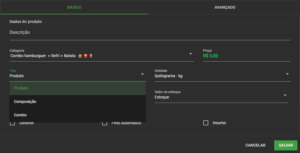Image resolution: width=300 pixels, height=153 pixels.
Task: Click the CANCELAR button
Action: coord(255,145)
